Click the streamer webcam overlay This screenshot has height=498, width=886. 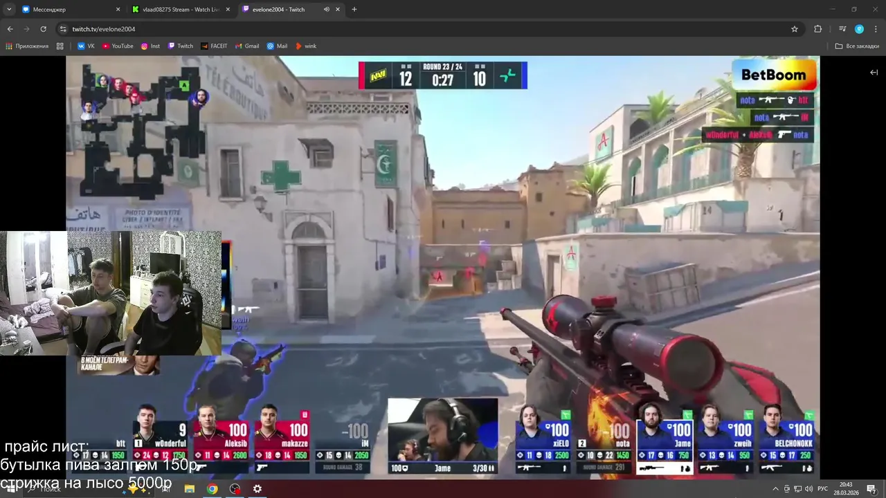point(111,293)
